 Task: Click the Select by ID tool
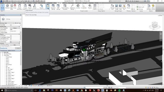click(x=140, y=7)
